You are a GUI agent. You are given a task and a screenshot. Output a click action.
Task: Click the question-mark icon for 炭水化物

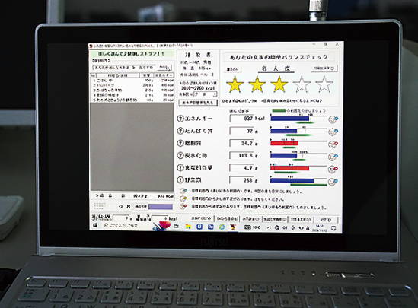(x=180, y=155)
